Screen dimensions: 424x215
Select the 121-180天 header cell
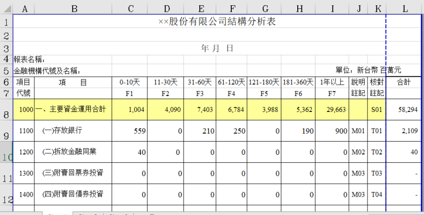point(264,82)
